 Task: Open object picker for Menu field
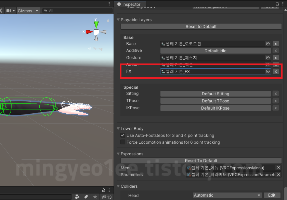point(278,168)
